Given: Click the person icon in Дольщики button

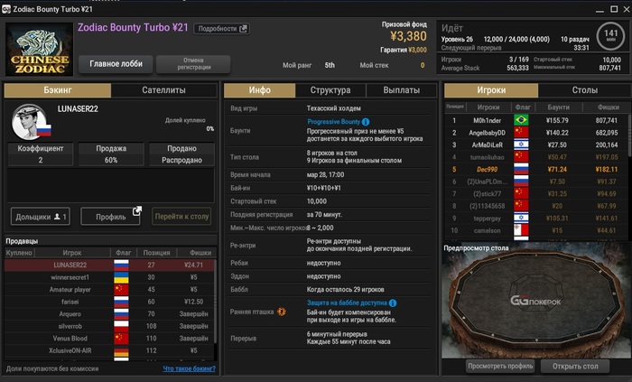Looking at the screenshot, I should click(57, 217).
